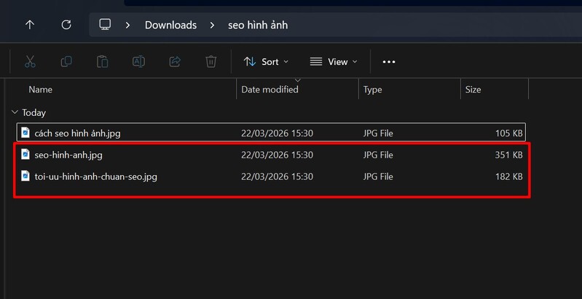Sort by the Size column header
582x299 pixels.
473,90
